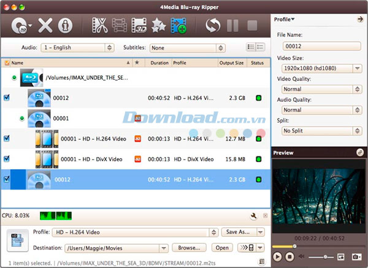Click the add profile film icon
Viewport: 368px width, 268px height.
pyautogui.click(x=178, y=26)
